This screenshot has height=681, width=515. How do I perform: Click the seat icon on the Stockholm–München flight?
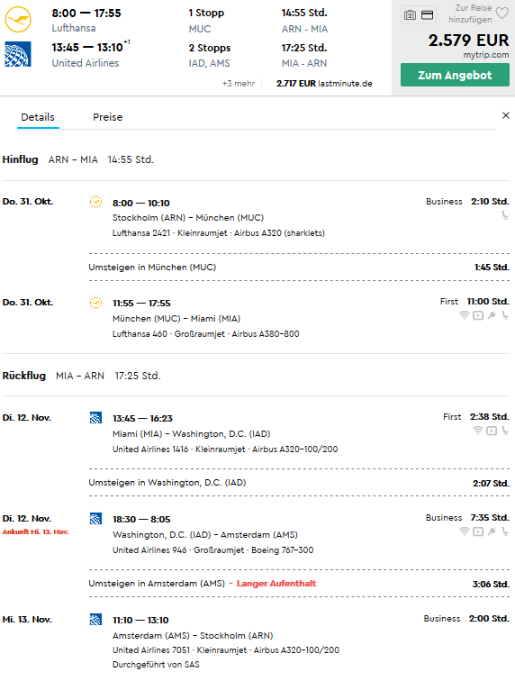coord(505,215)
